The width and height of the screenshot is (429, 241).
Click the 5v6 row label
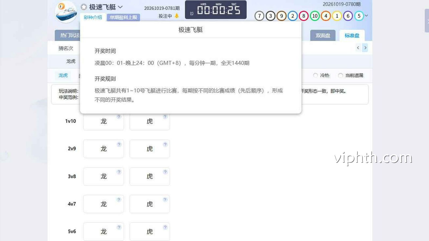[72, 231]
